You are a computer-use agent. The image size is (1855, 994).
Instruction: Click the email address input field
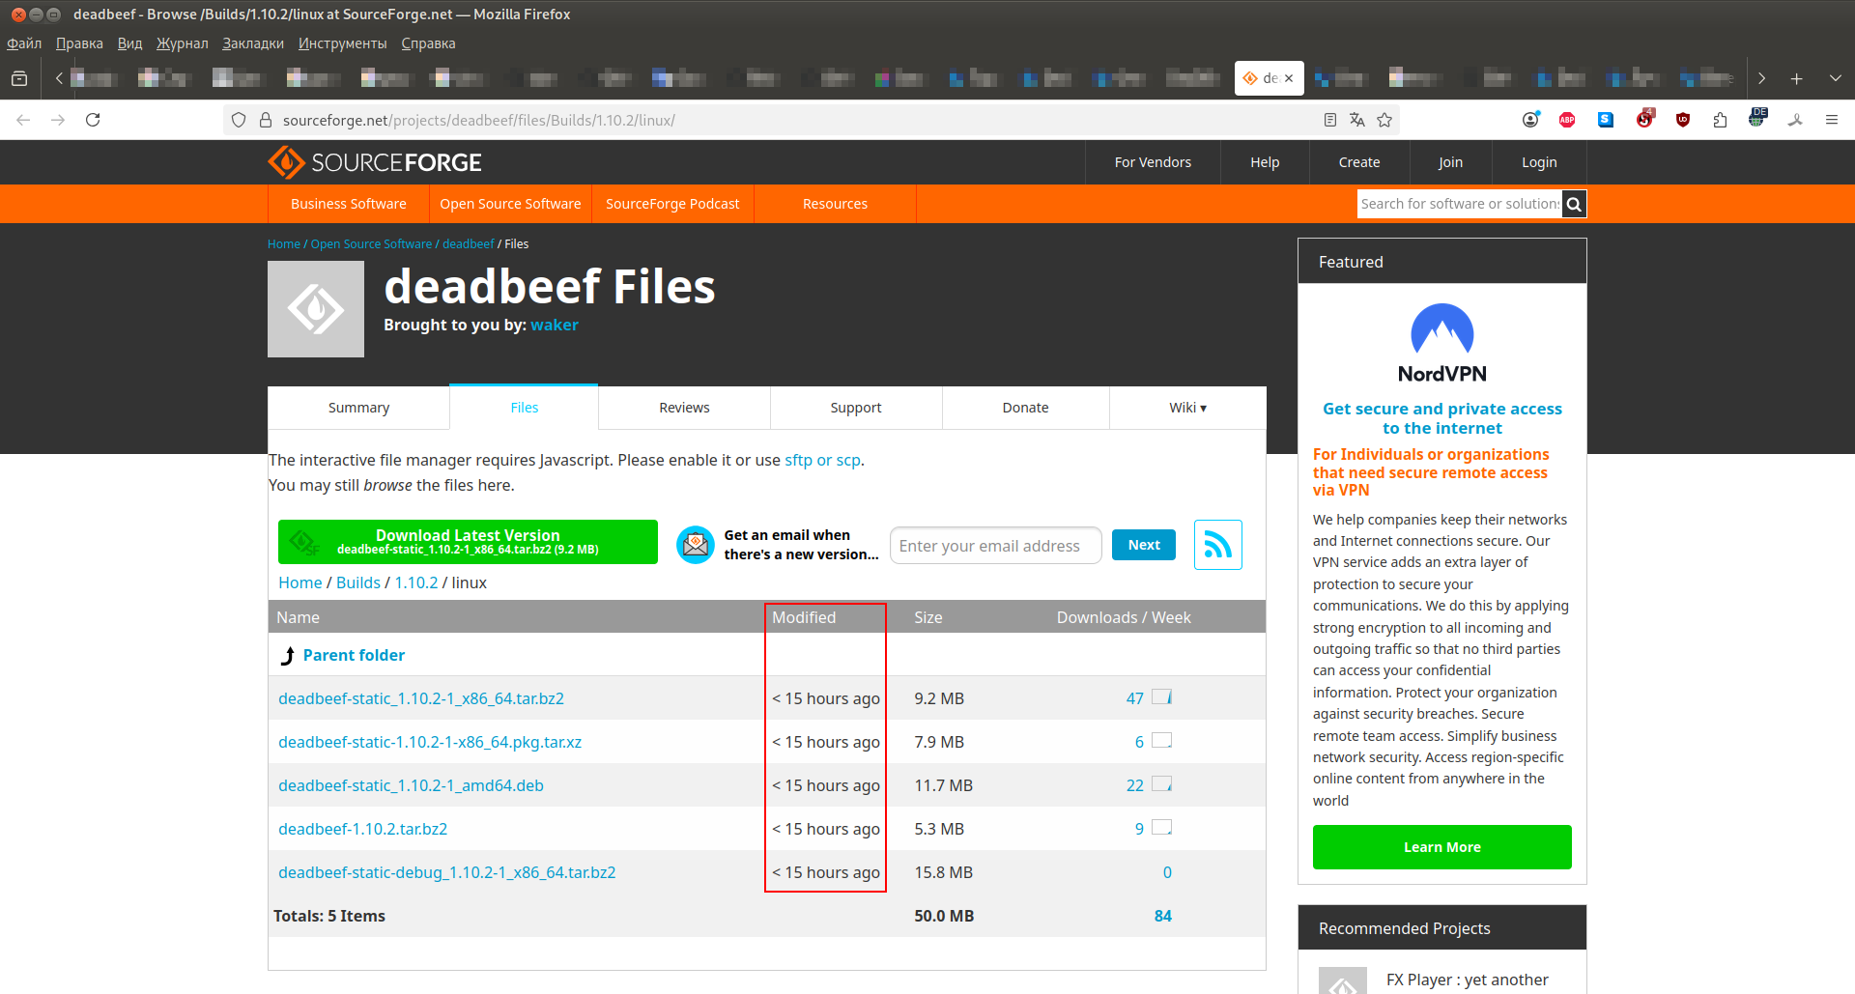click(x=995, y=546)
